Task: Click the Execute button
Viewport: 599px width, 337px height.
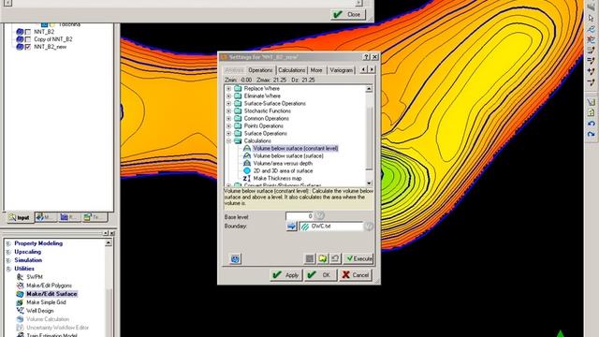Action: (358, 258)
